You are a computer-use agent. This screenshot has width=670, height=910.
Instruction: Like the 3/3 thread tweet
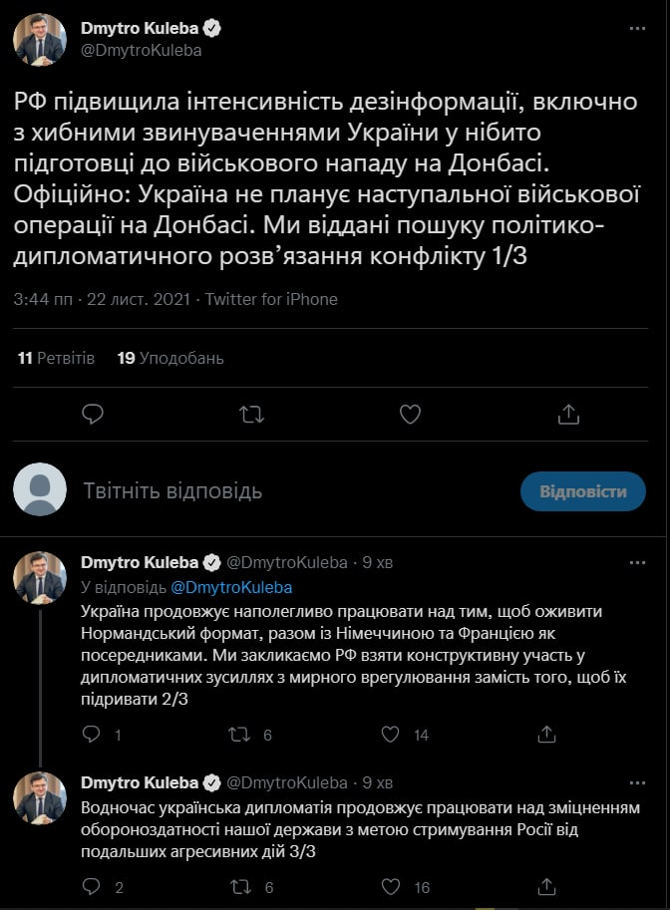pos(392,886)
